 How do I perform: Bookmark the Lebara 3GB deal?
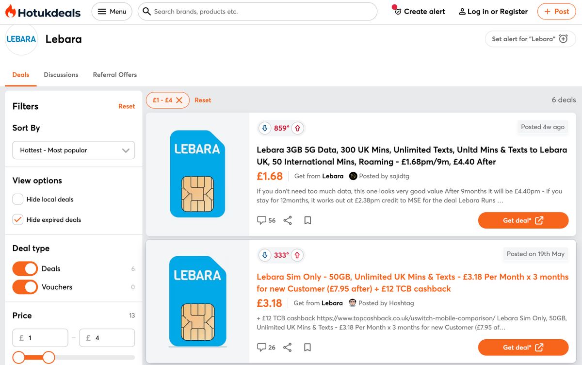(307, 220)
